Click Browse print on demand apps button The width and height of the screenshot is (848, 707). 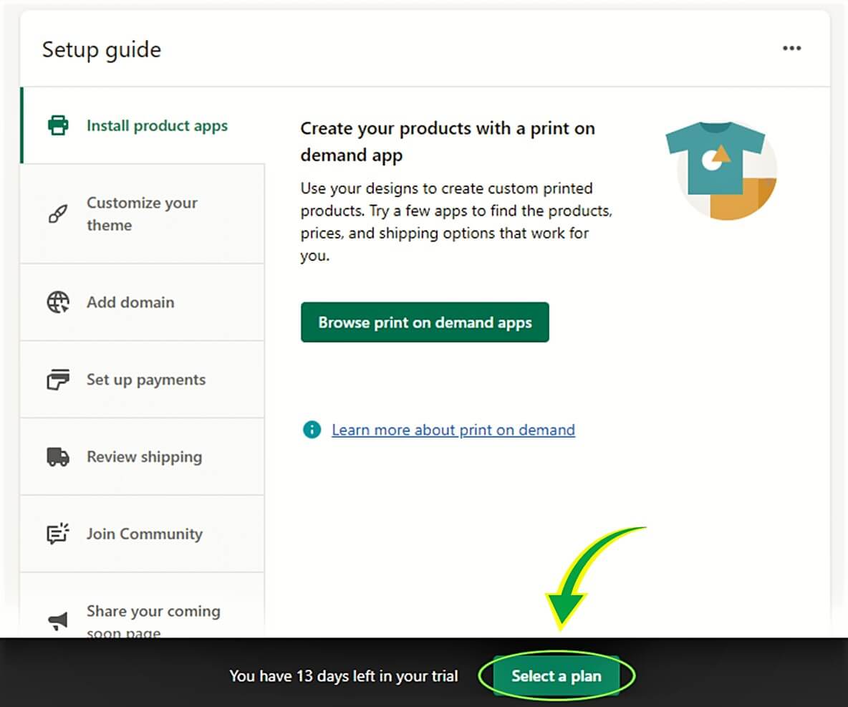click(x=425, y=322)
